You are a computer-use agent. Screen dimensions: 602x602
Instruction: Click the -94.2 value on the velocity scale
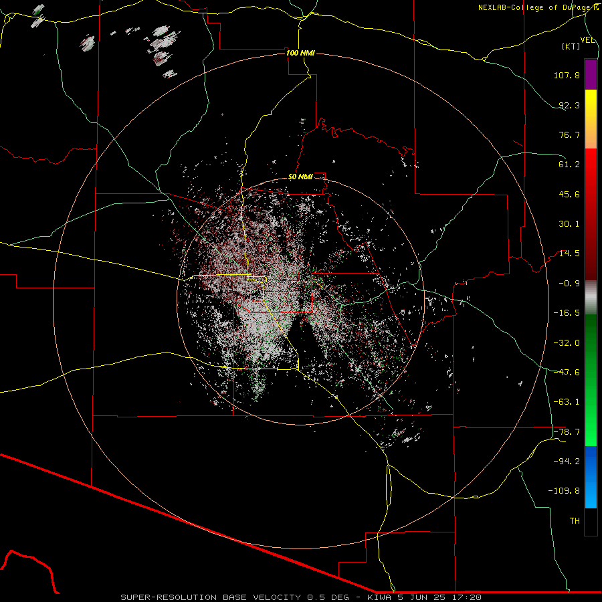[567, 462]
